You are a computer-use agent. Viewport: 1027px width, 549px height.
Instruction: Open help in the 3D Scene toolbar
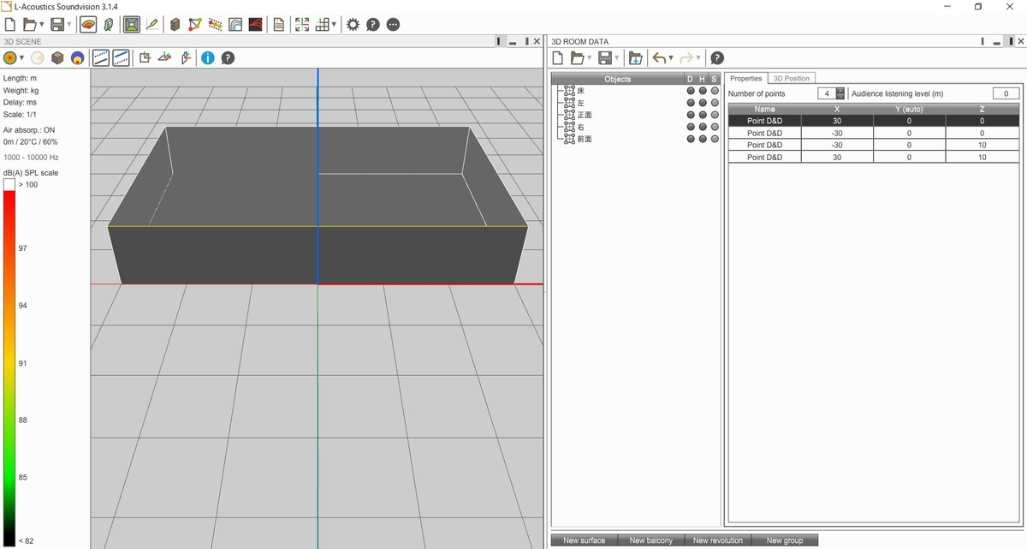[228, 58]
